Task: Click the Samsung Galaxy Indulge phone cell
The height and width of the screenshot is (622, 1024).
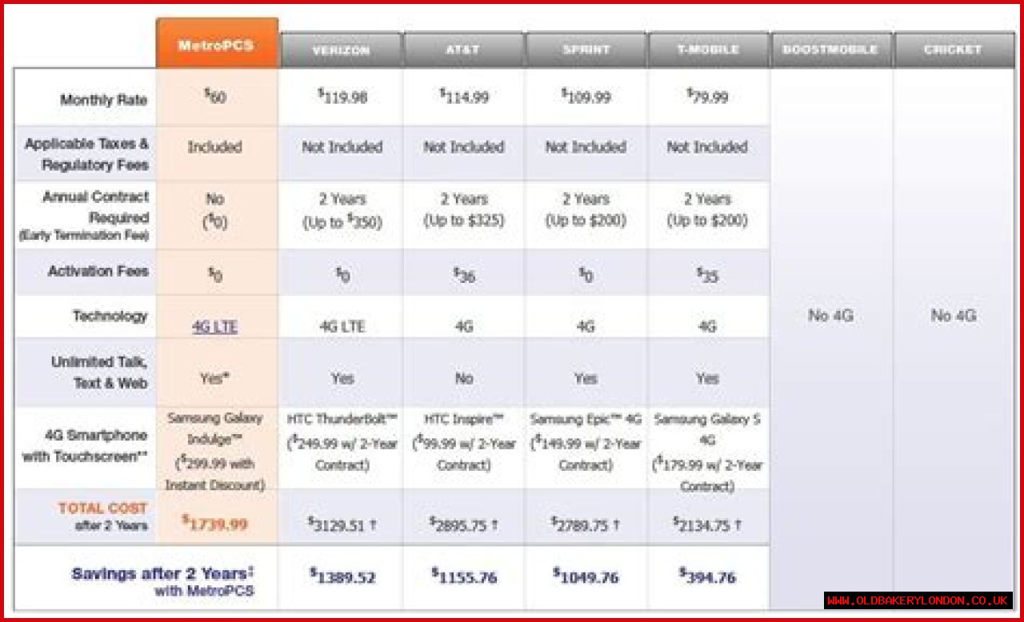Action: 214,452
